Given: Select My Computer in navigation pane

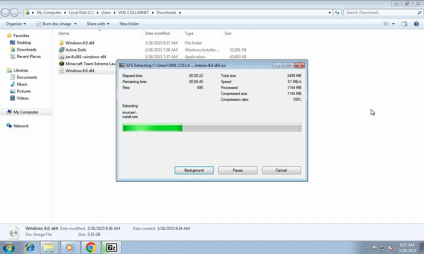Looking at the screenshot, I should click(26, 112).
